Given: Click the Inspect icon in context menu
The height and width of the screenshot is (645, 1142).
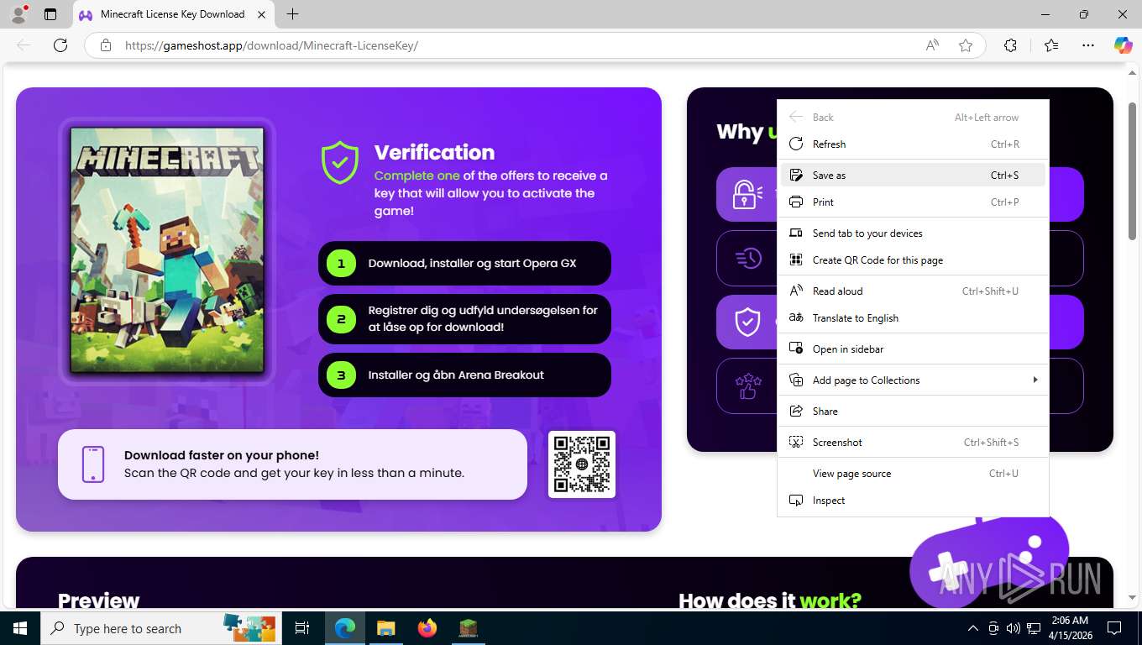Looking at the screenshot, I should [x=796, y=501].
